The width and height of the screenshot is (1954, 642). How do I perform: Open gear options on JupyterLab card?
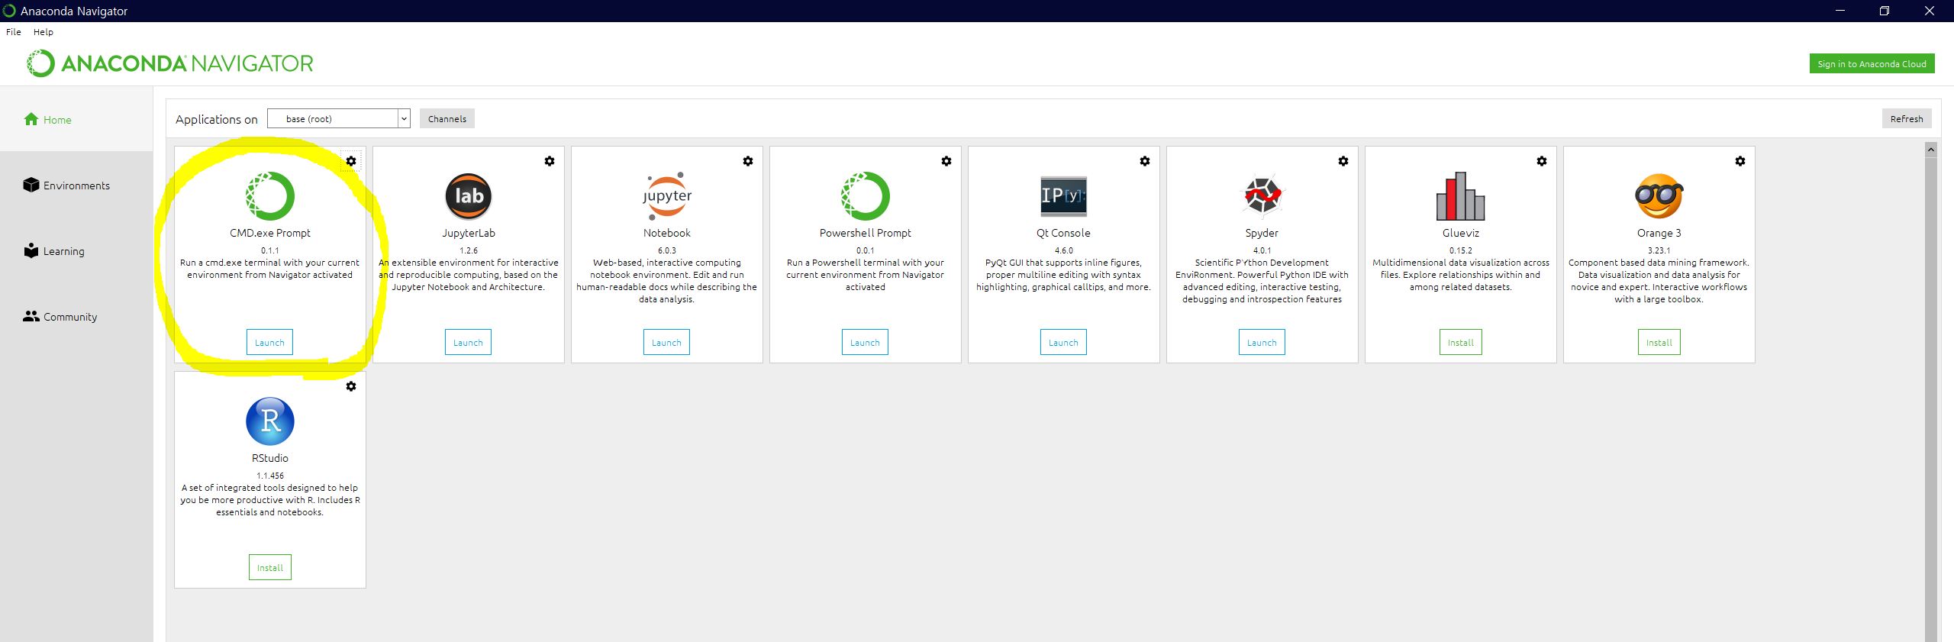pos(549,161)
